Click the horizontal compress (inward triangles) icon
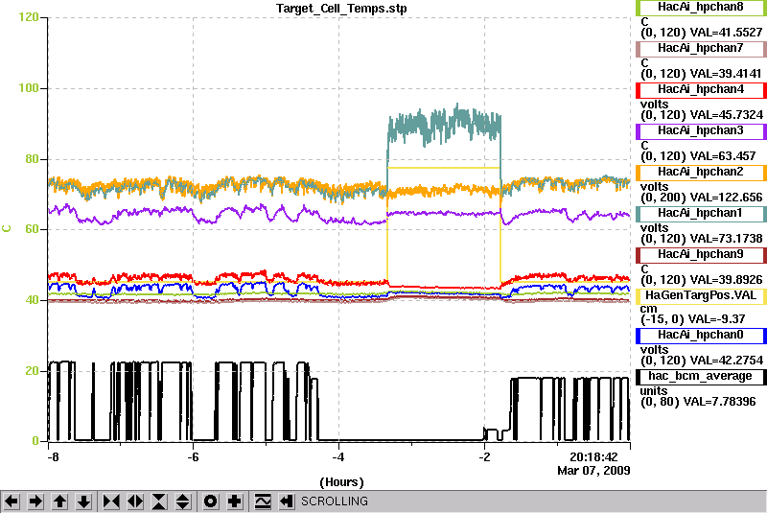The height and width of the screenshot is (513, 767). (x=111, y=501)
